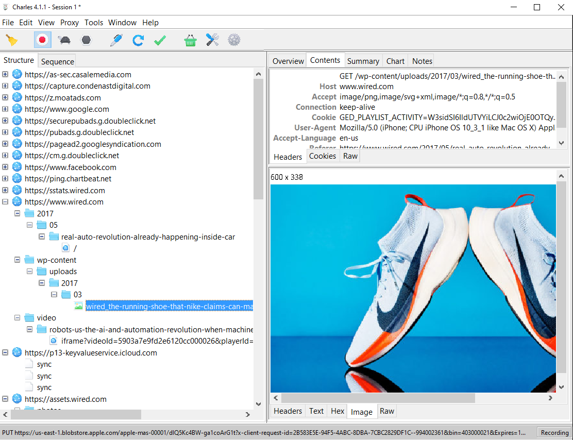
Task: Click globe icon of assets.wired.com
Action: 17,399
